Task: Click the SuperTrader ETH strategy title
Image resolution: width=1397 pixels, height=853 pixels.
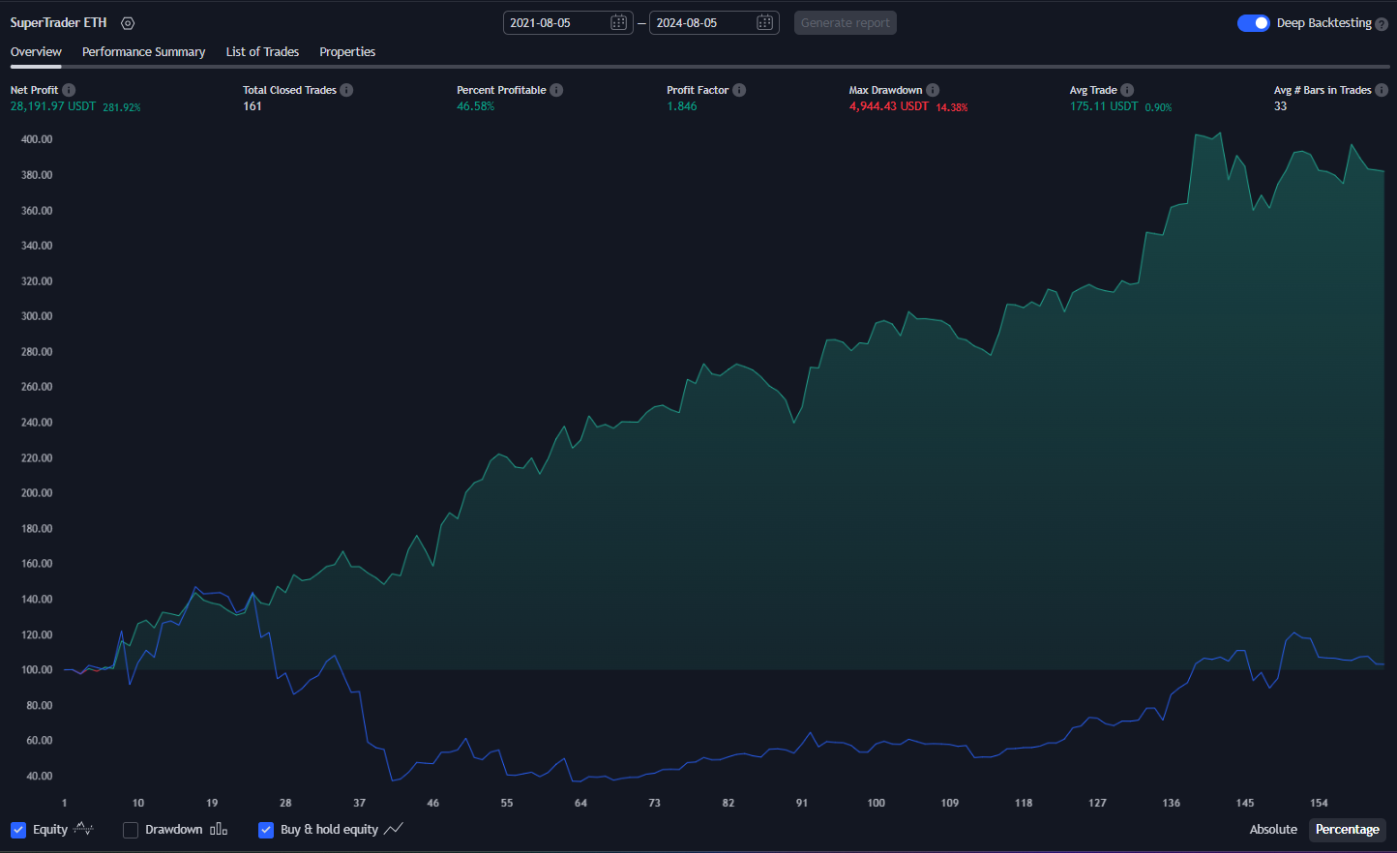Action: click(58, 23)
